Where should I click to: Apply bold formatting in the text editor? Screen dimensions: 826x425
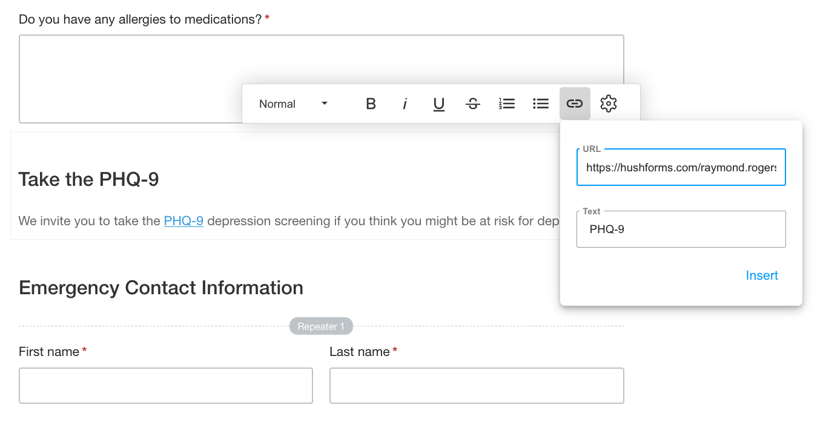370,104
